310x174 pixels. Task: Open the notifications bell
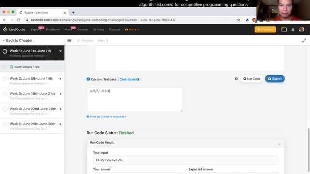[293, 29]
